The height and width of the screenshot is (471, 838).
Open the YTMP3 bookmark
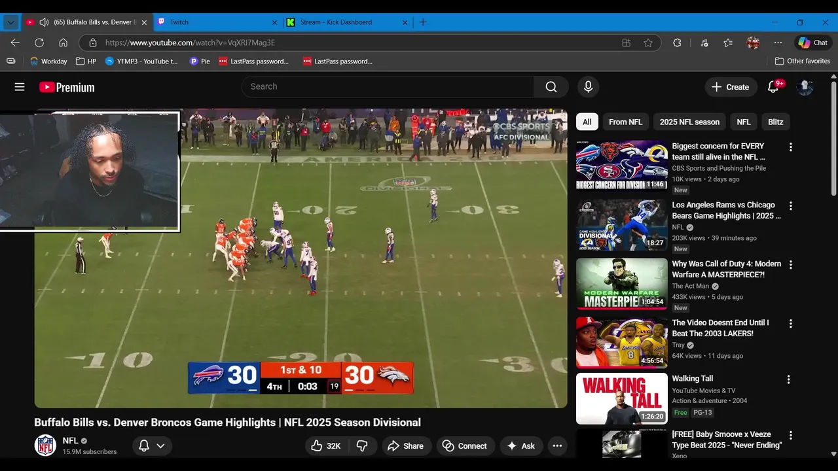141,61
